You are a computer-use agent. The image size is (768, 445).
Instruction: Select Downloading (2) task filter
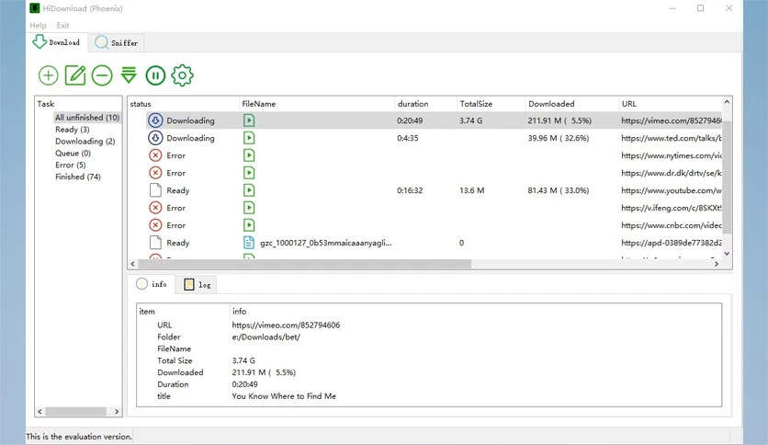(85, 142)
